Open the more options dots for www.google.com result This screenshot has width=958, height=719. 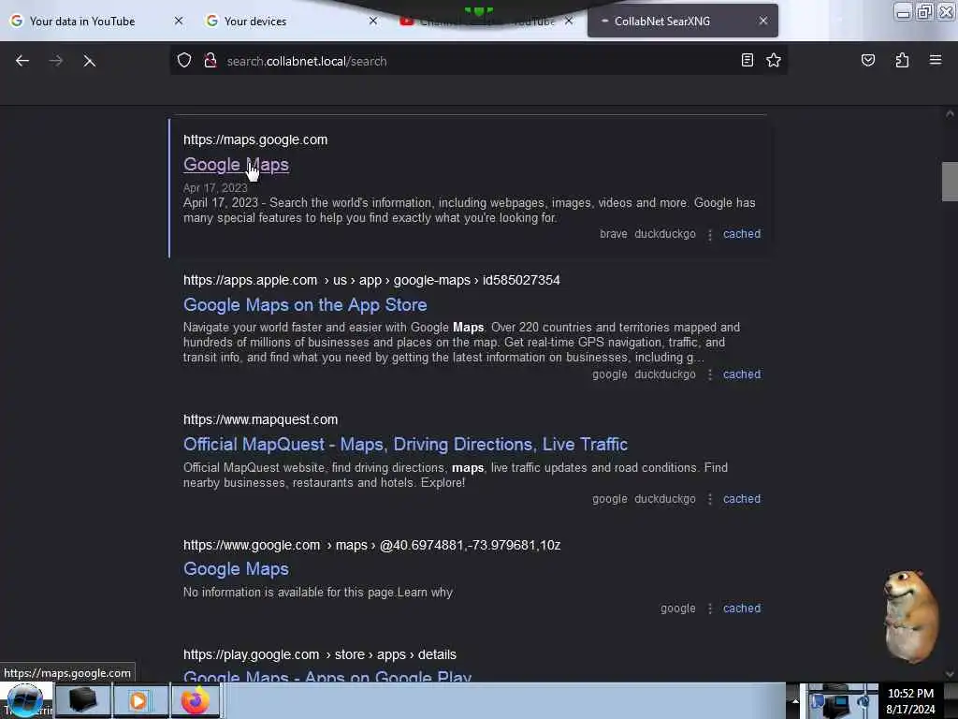point(710,609)
